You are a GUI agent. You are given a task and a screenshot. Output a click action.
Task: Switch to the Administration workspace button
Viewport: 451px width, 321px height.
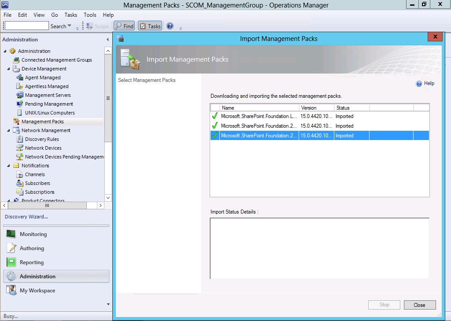pyautogui.click(x=56, y=277)
